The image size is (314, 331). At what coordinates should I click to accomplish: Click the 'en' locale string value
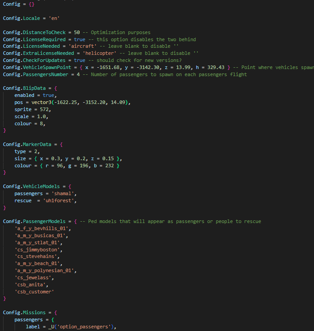tap(54, 19)
